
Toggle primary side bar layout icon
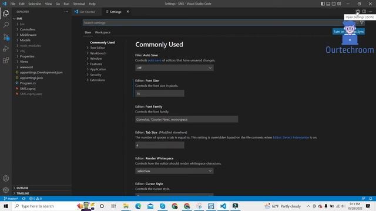[323, 4]
